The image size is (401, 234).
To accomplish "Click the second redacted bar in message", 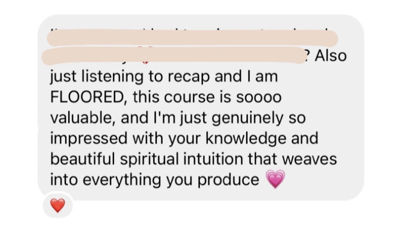I will (x=173, y=56).
